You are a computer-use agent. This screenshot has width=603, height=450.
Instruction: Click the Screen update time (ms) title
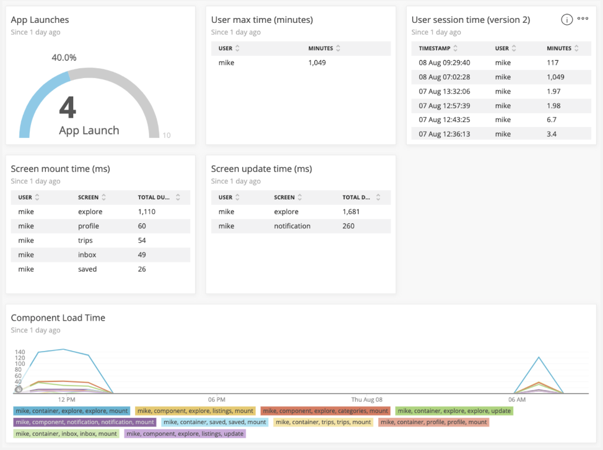pyautogui.click(x=261, y=169)
